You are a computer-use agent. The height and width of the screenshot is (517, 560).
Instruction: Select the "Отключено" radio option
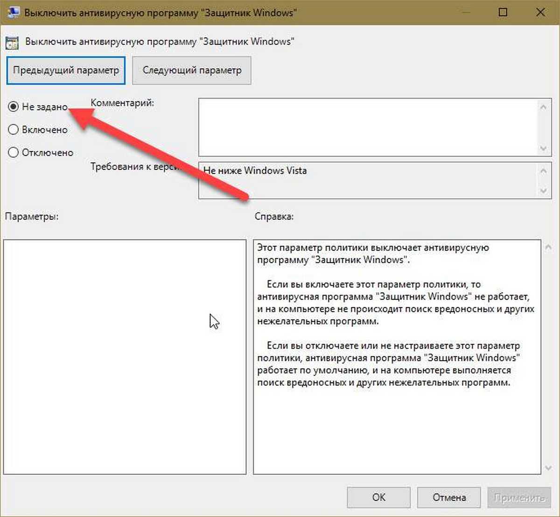(14, 153)
